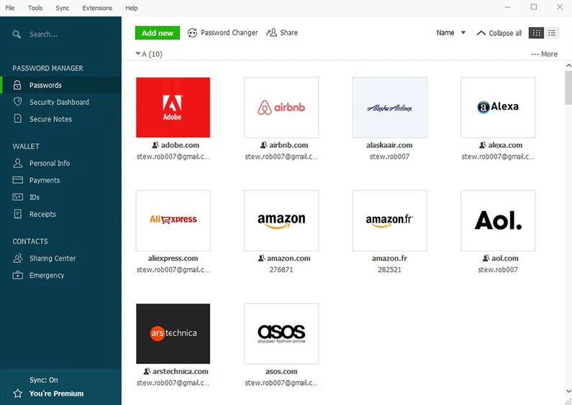Click the 282521 login under amazon.fr
Viewport: 572px width, 405px height.
click(389, 270)
